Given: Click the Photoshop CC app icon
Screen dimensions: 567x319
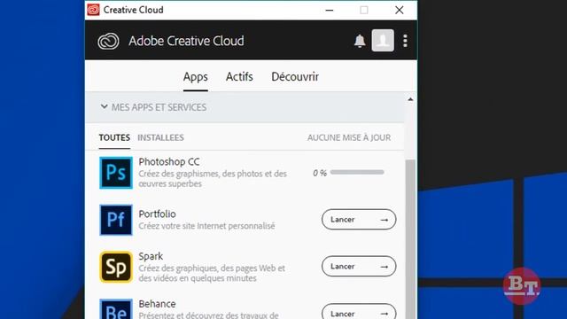Looking at the screenshot, I should pyautogui.click(x=116, y=173).
